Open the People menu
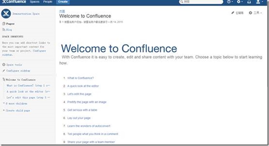This screenshot has width=269, height=146. (x=47, y=2)
